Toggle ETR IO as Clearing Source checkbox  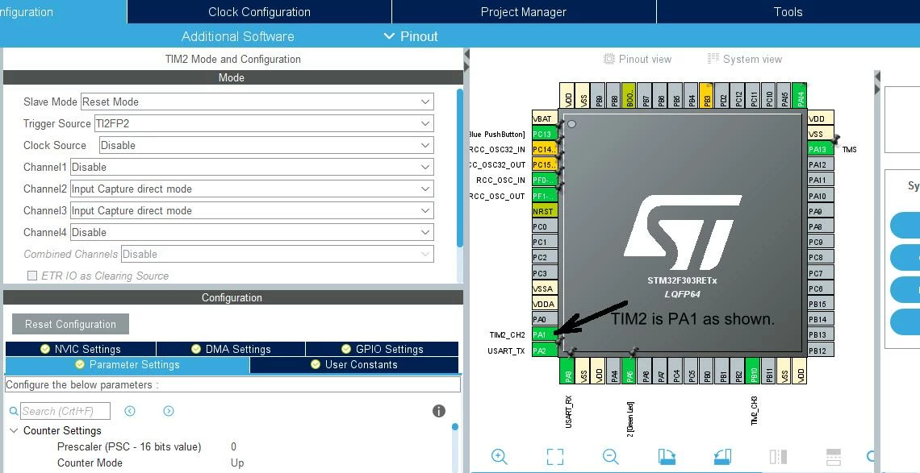tap(32, 276)
